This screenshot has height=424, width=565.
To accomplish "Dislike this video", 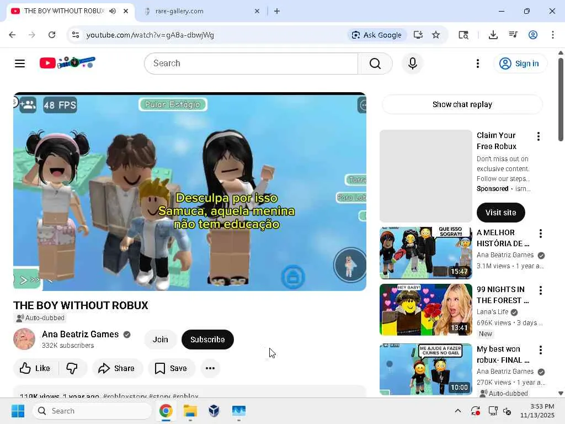I will pyautogui.click(x=72, y=368).
